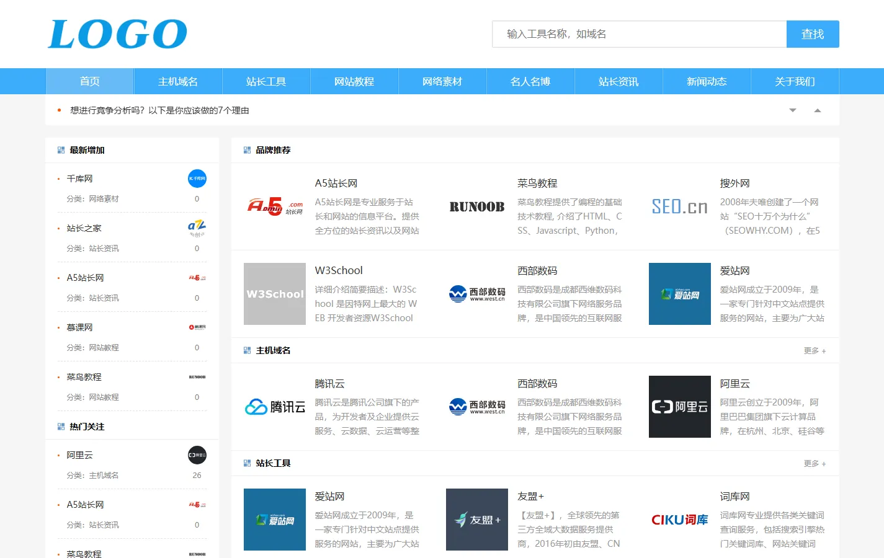Click 西部数码 logo in 品牌推荐 section
The height and width of the screenshot is (558, 884).
click(x=477, y=294)
